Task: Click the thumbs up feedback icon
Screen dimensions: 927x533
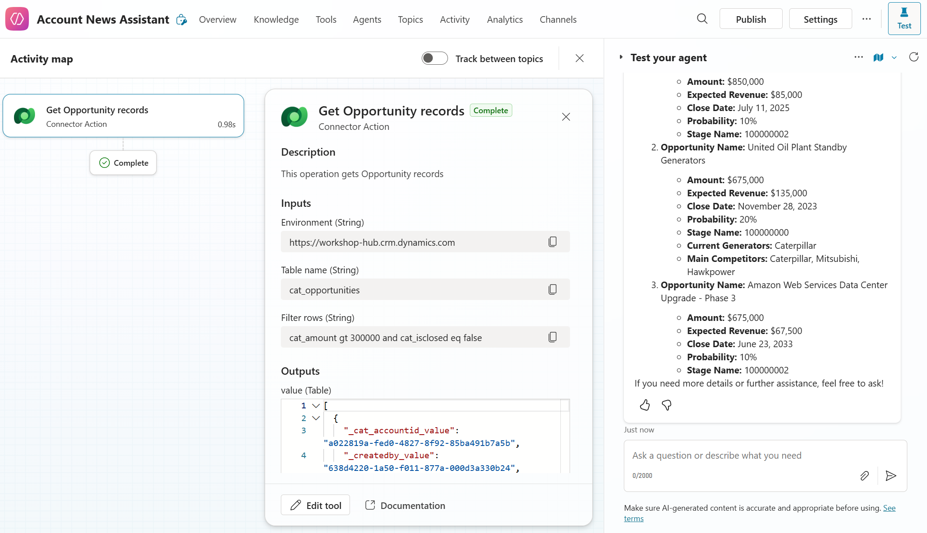Action: coord(645,405)
